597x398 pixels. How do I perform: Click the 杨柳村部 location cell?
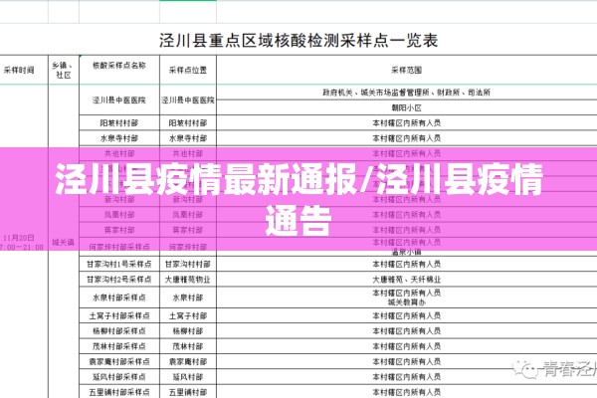pyautogui.click(x=188, y=331)
